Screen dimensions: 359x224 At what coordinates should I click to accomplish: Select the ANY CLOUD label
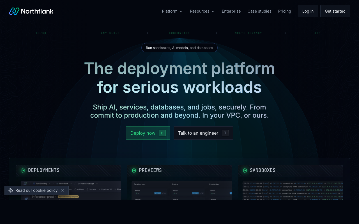coord(110,33)
